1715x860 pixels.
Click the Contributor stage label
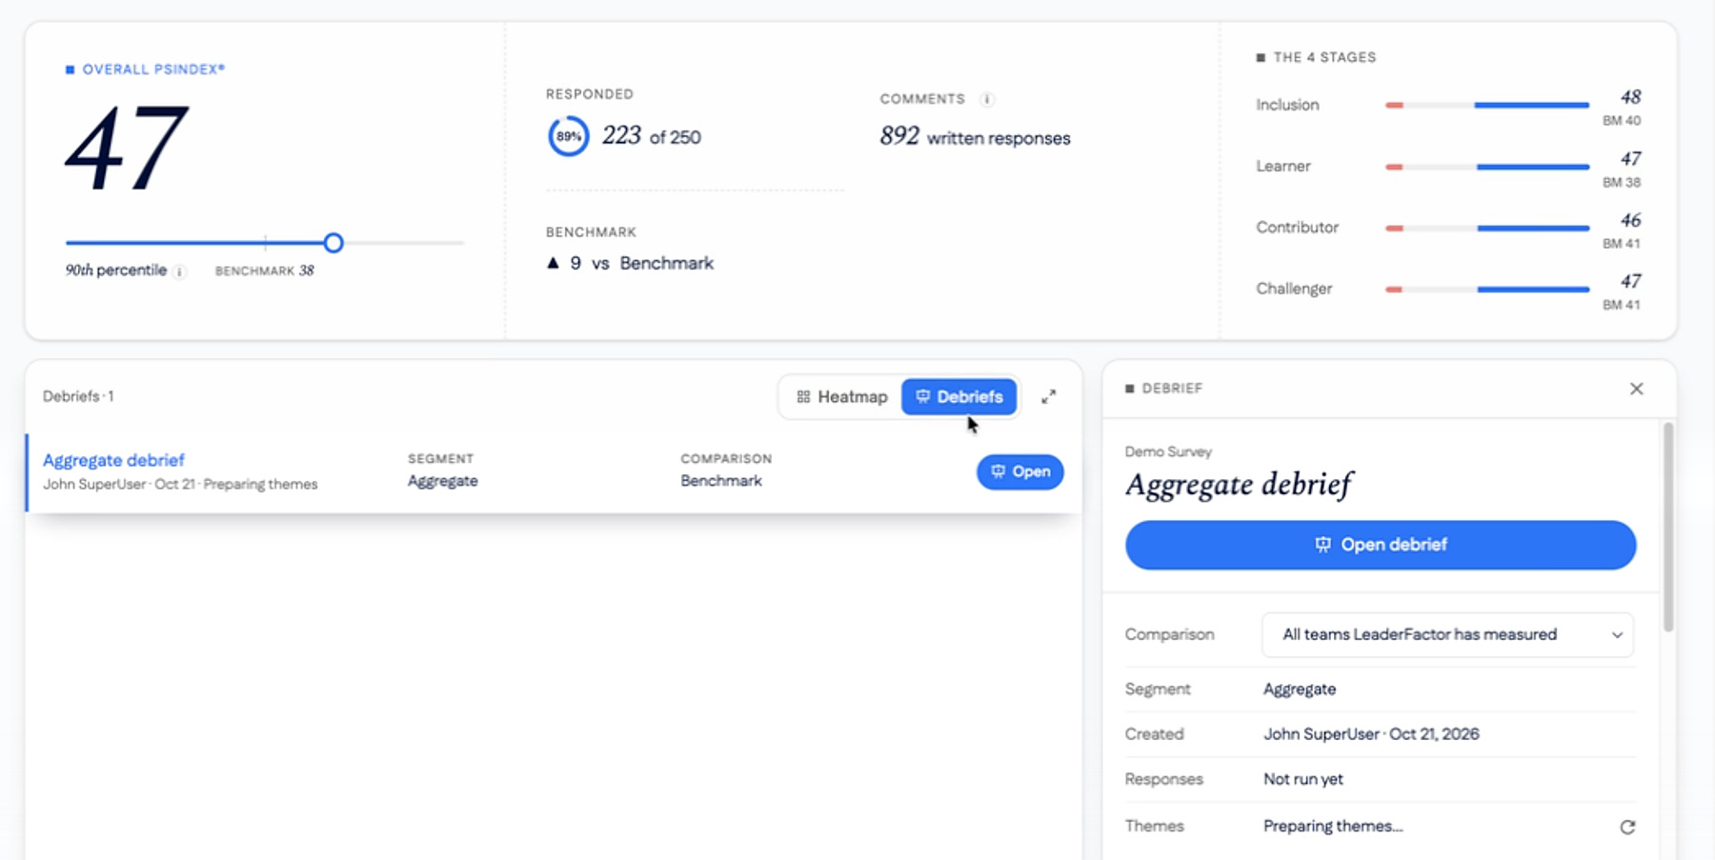tap(1297, 227)
